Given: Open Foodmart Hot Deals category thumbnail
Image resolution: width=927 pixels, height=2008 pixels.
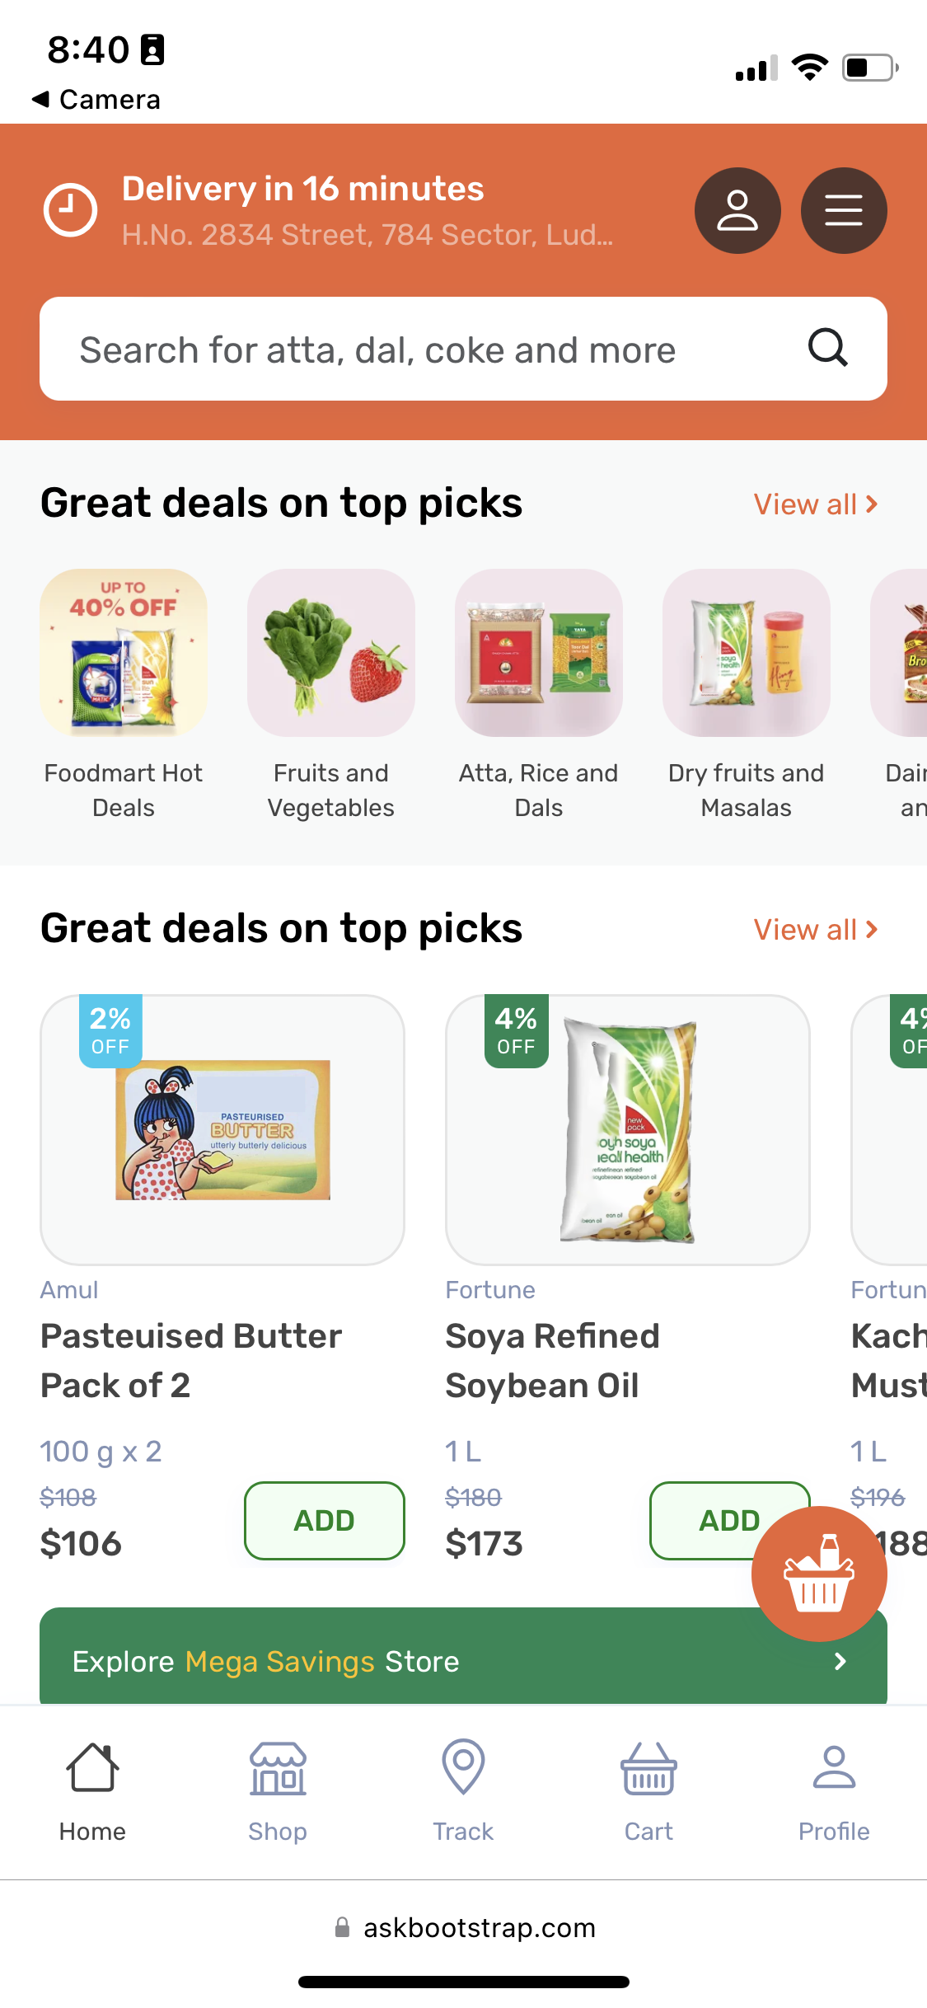Looking at the screenshot, I should point(124,653).
